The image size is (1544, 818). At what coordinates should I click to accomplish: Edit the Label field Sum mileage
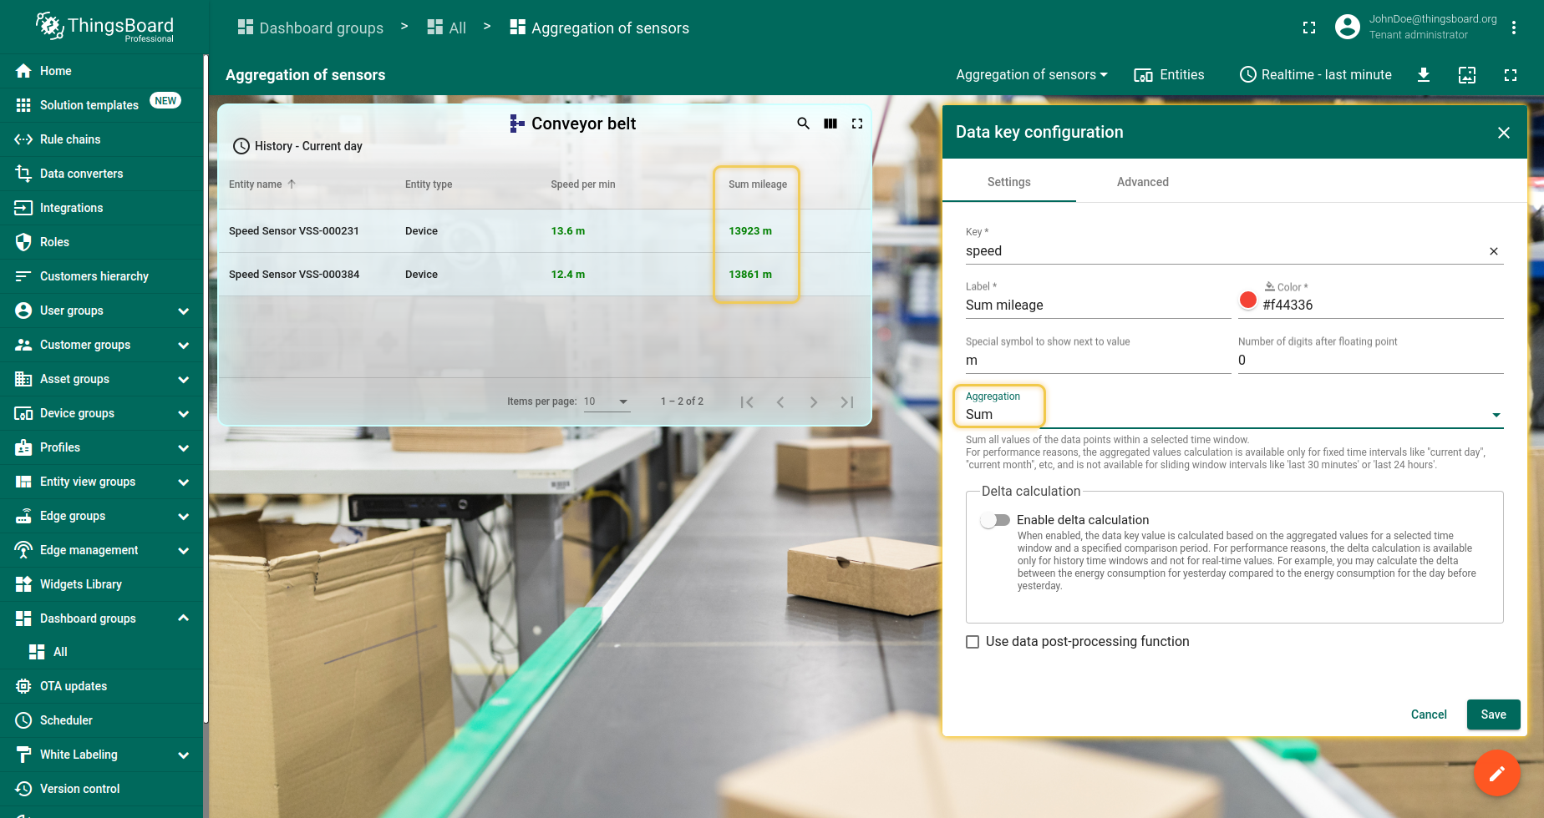[x=1098, y=305]
